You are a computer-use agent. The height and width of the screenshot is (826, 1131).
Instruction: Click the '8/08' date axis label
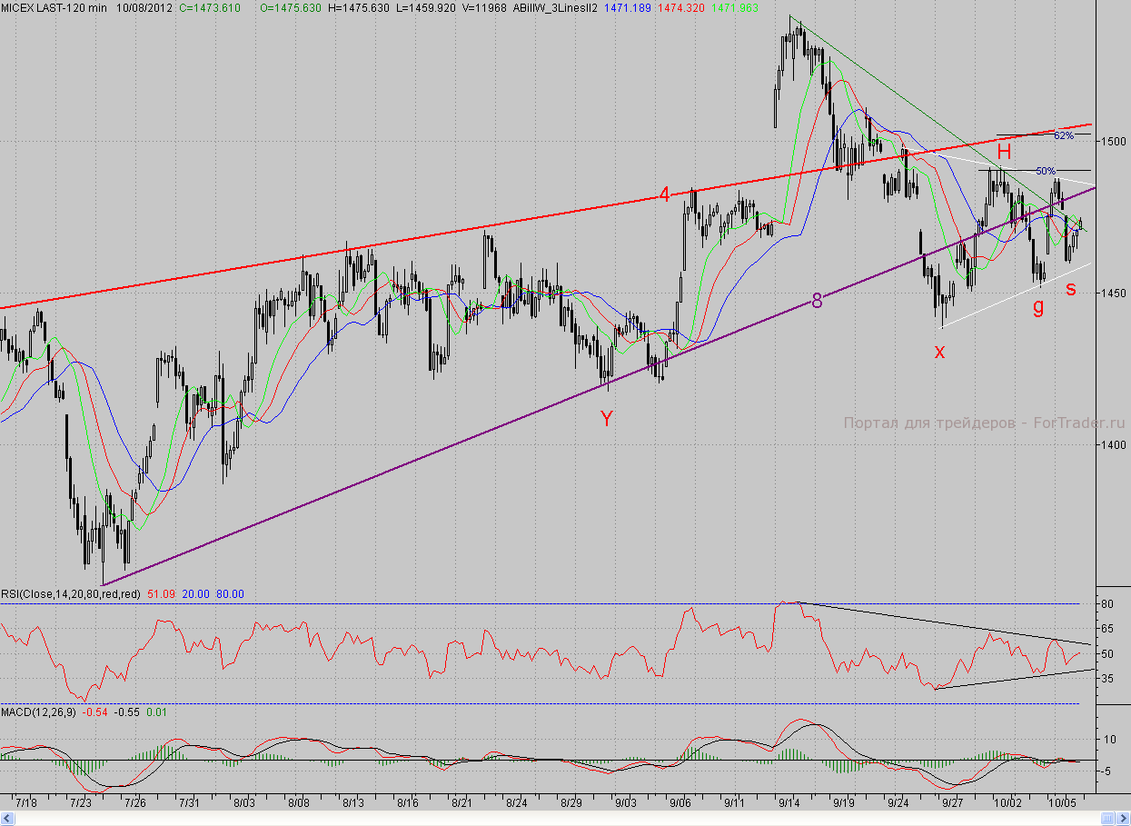pos(298,803)
